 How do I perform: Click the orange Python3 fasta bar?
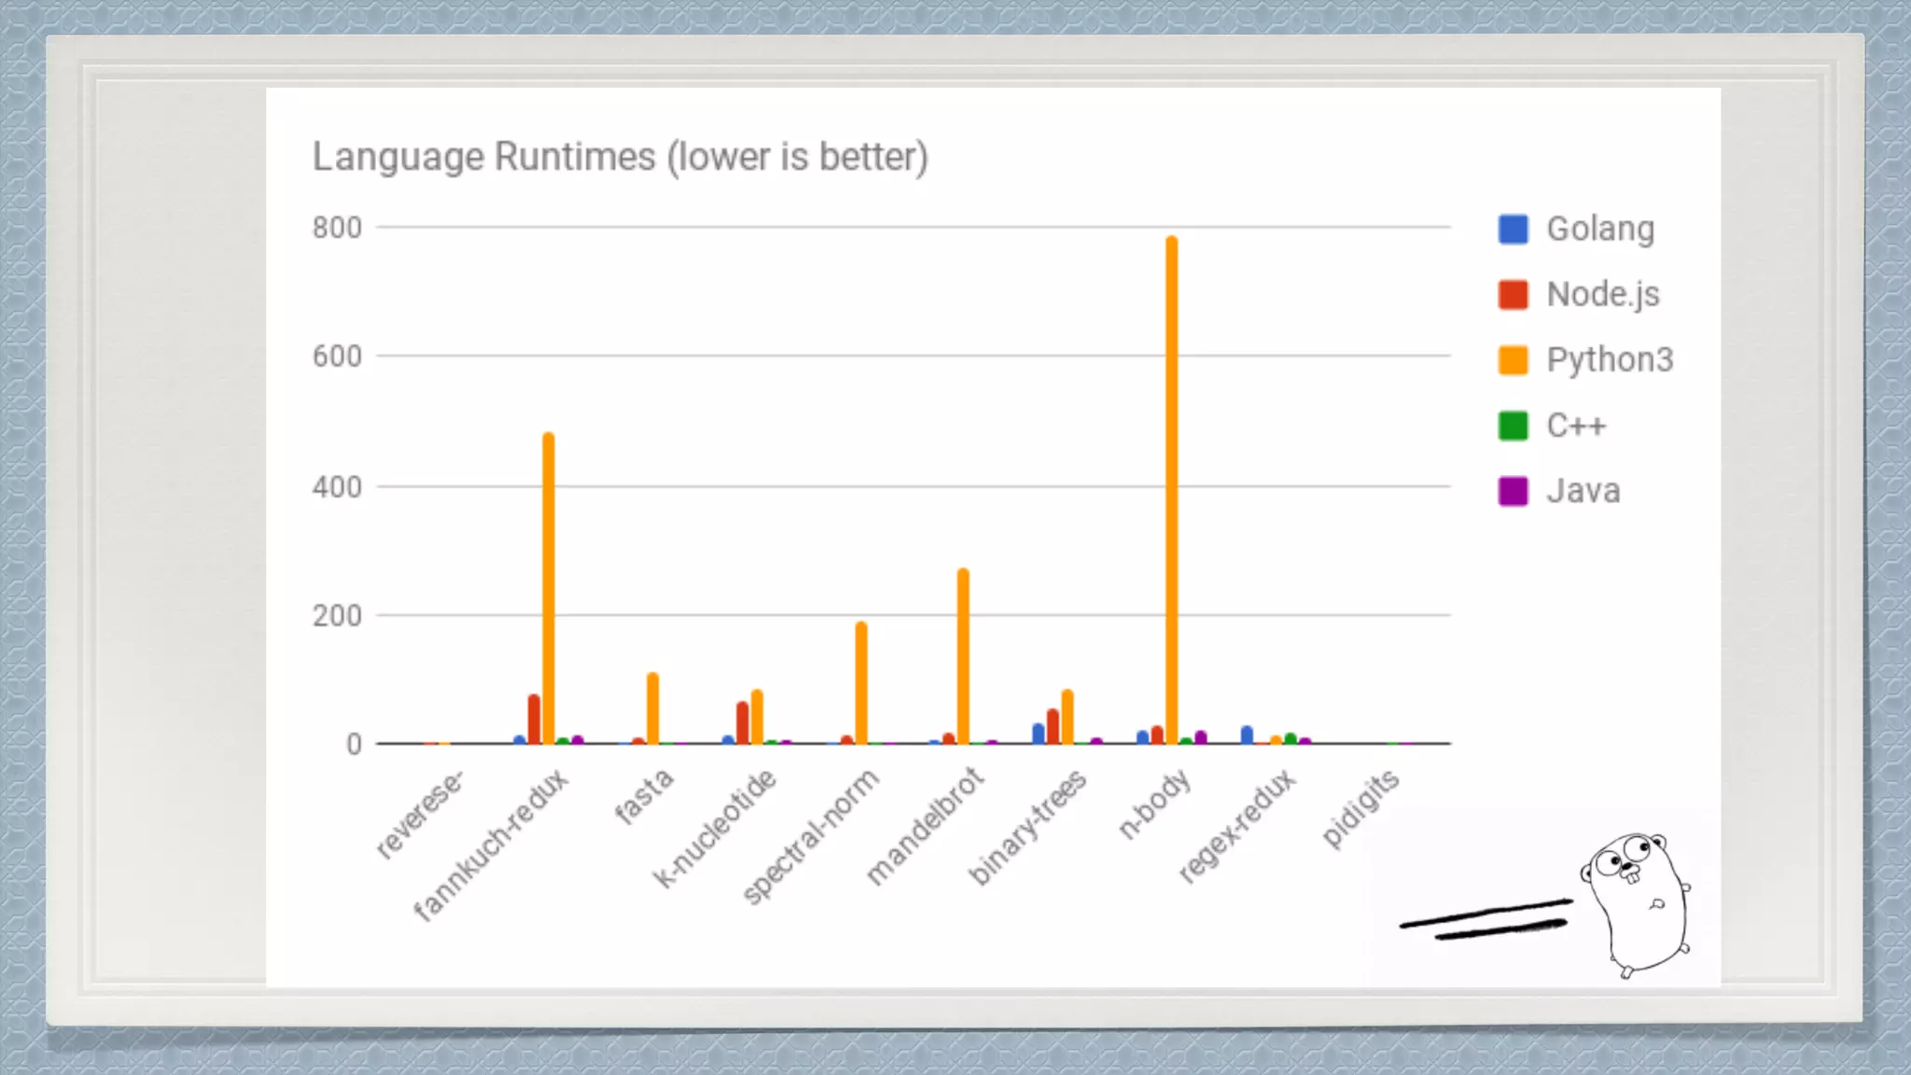point(652,708)
